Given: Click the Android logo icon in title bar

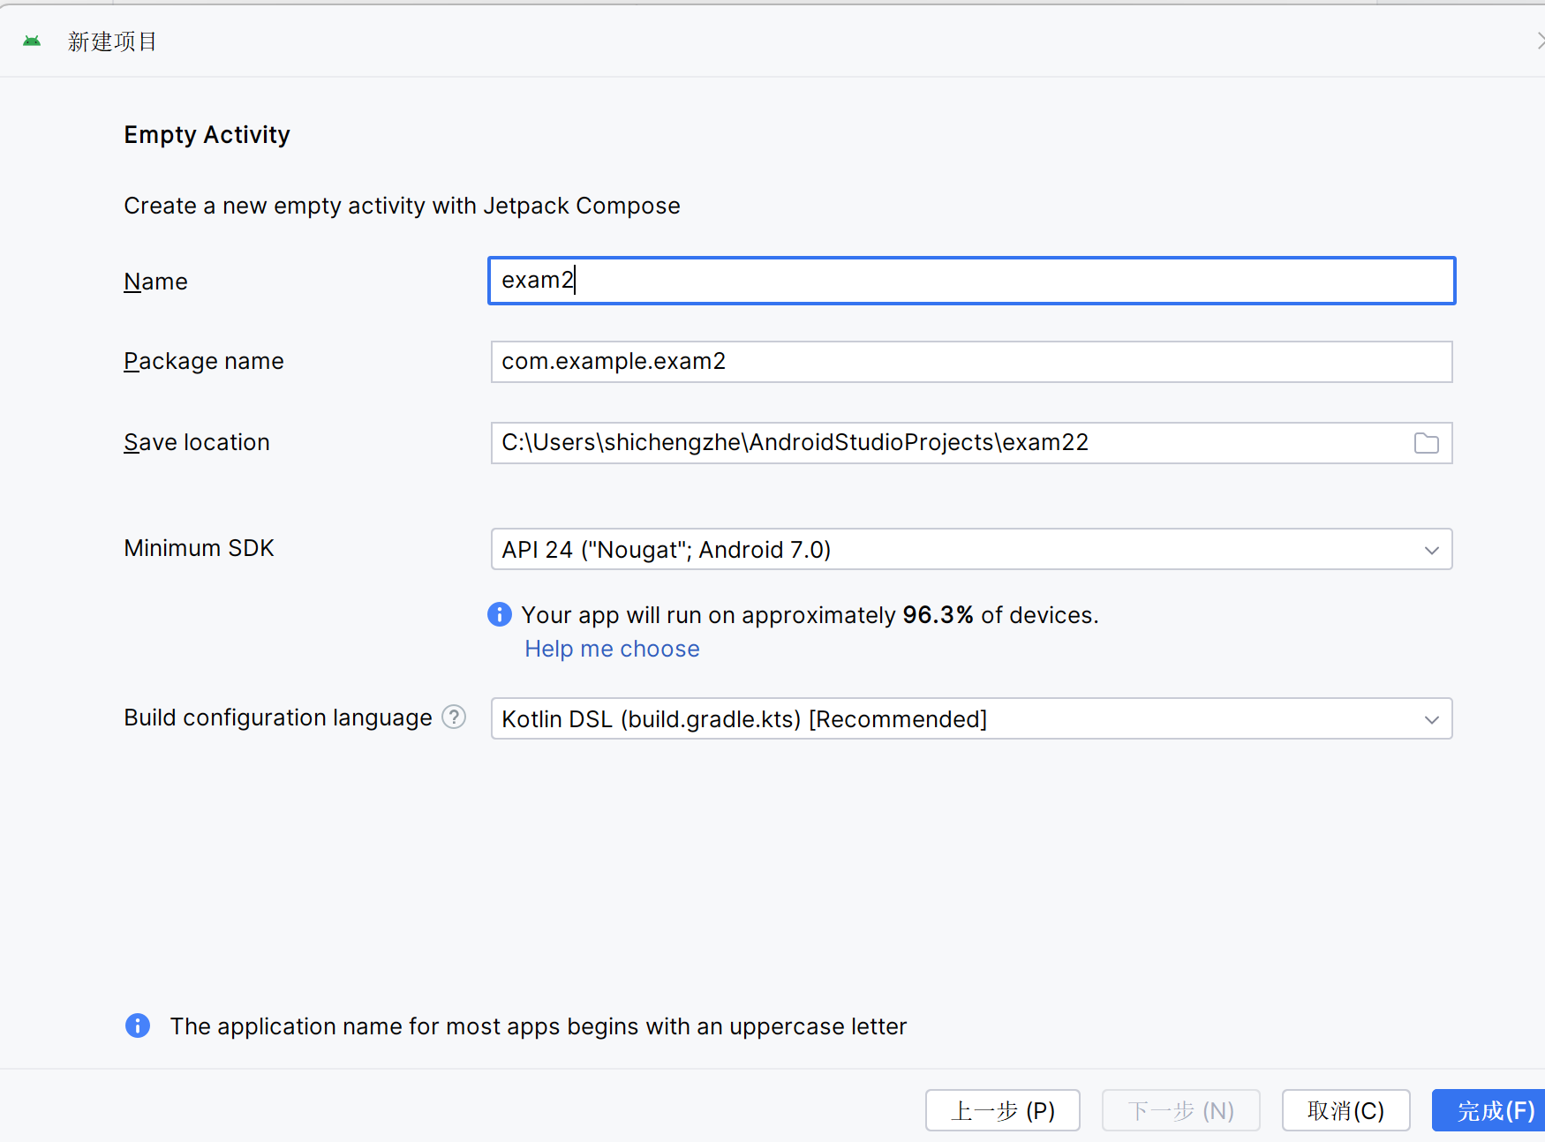Looking at the screenshot, I should point(32,41).
